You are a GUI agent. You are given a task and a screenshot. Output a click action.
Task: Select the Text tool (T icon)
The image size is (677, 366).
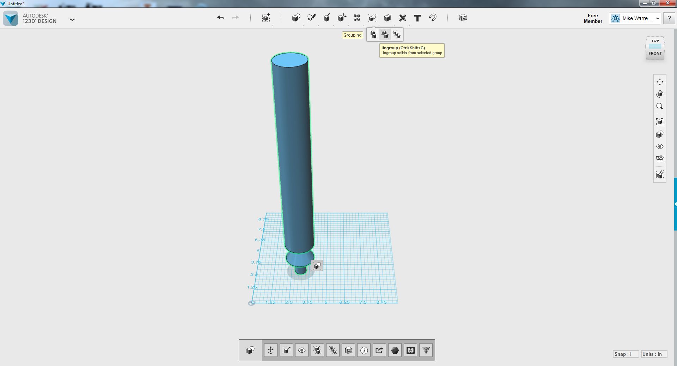click(417, 18)
